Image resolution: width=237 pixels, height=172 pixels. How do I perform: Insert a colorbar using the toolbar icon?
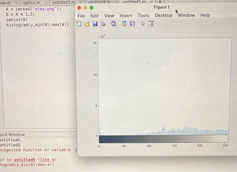pyautogui.click(x=124, y=24)
